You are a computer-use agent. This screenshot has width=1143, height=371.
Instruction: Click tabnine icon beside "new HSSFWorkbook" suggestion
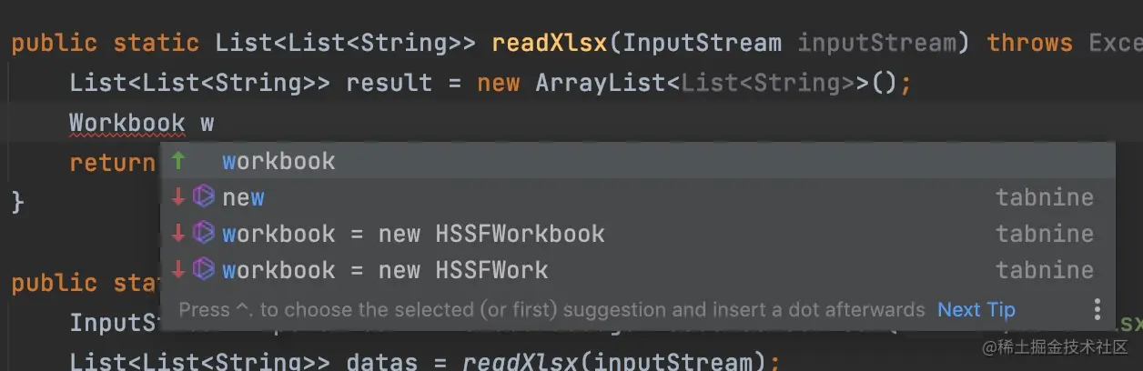tap(204, 233)
